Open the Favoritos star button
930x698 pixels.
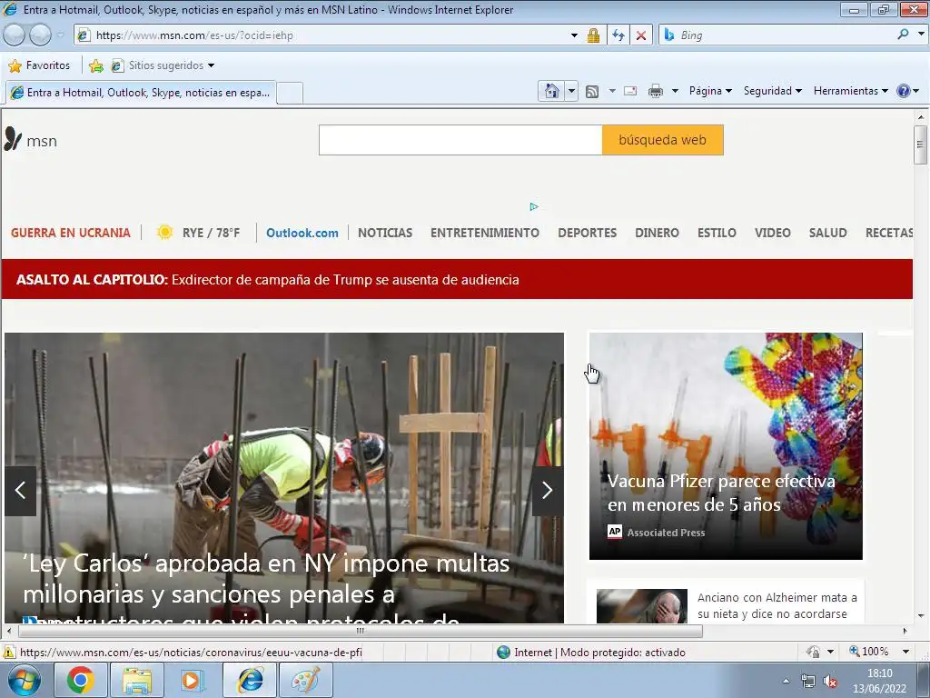click(40, 65)
